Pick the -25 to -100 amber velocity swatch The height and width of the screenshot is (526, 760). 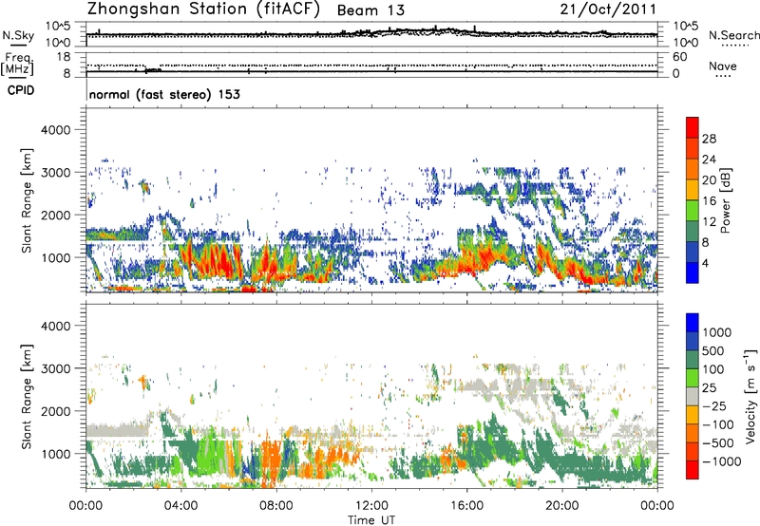pyautogui.click(x=693, y=415)
